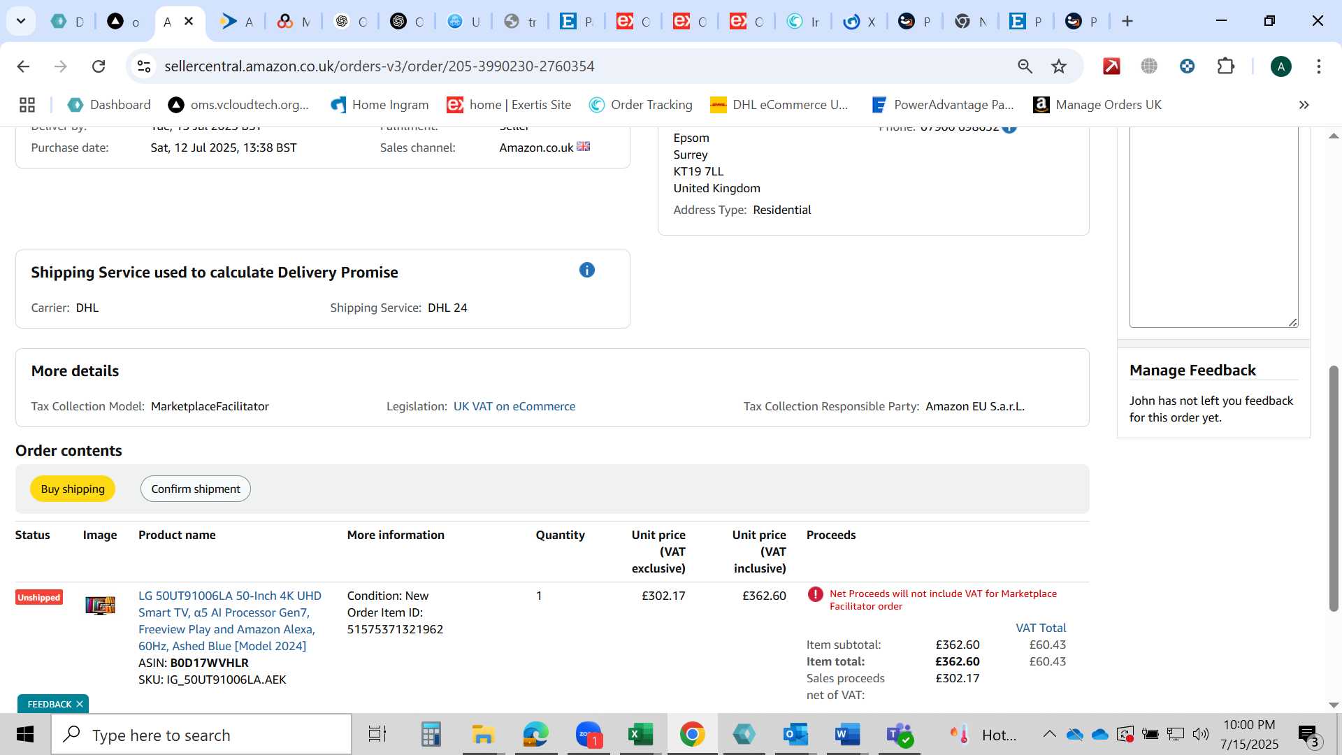Open the Chrome profile avatar A

pyautogui.click(x=1280, y=66)
